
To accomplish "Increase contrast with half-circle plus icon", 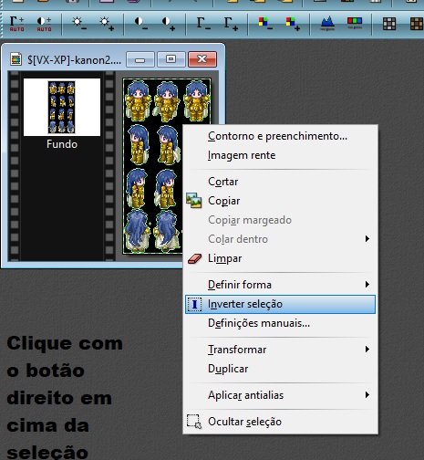I will pos(169,24).
